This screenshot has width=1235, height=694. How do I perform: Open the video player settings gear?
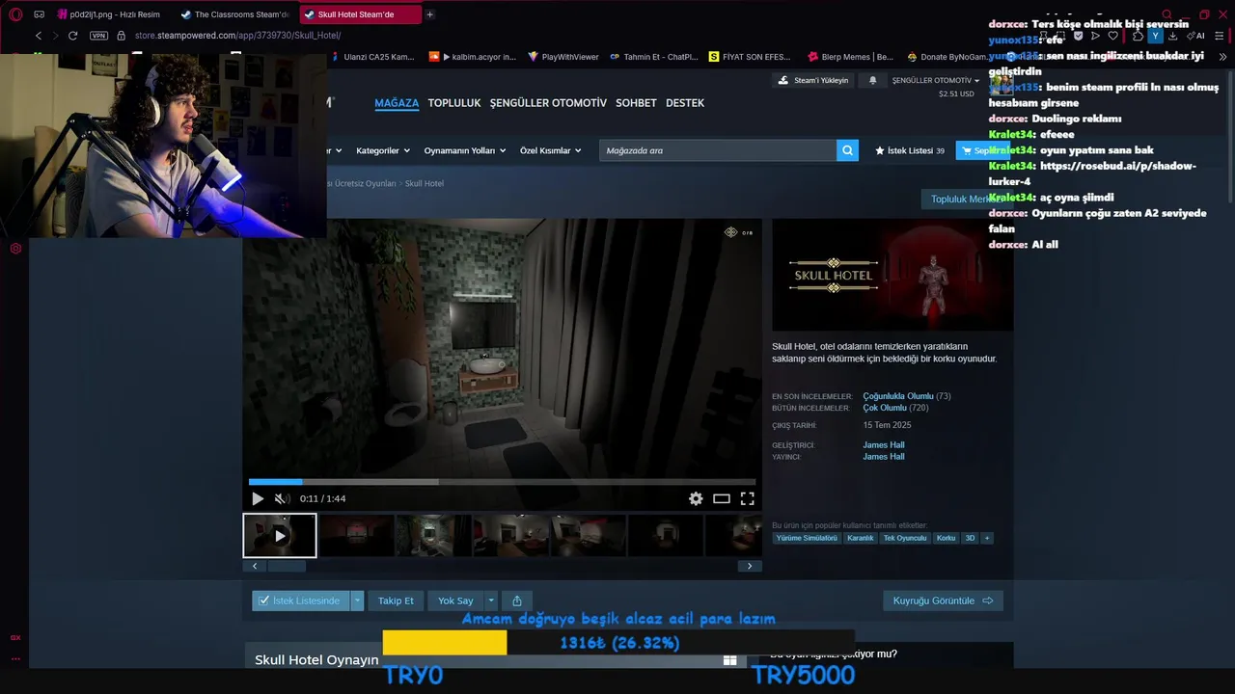tap(696, 498)
